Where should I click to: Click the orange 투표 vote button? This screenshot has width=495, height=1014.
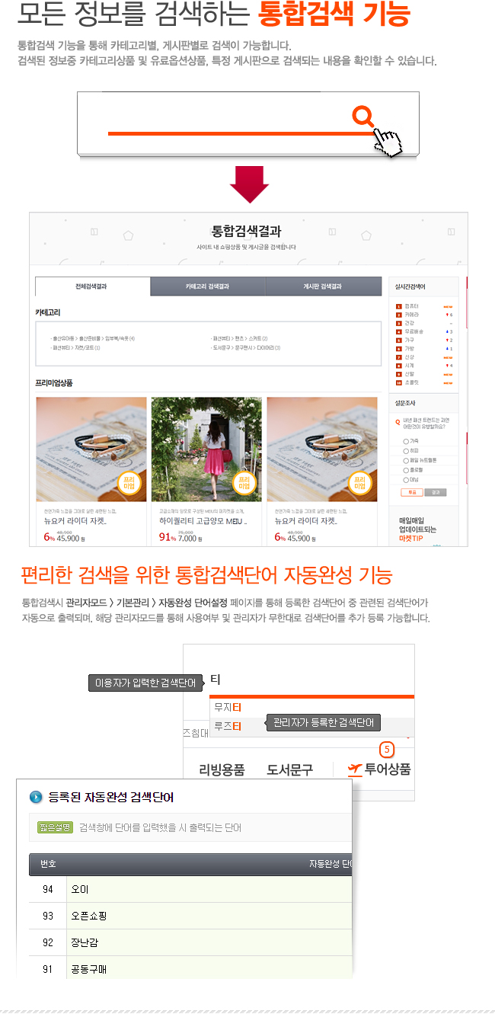tap(411, 493)
